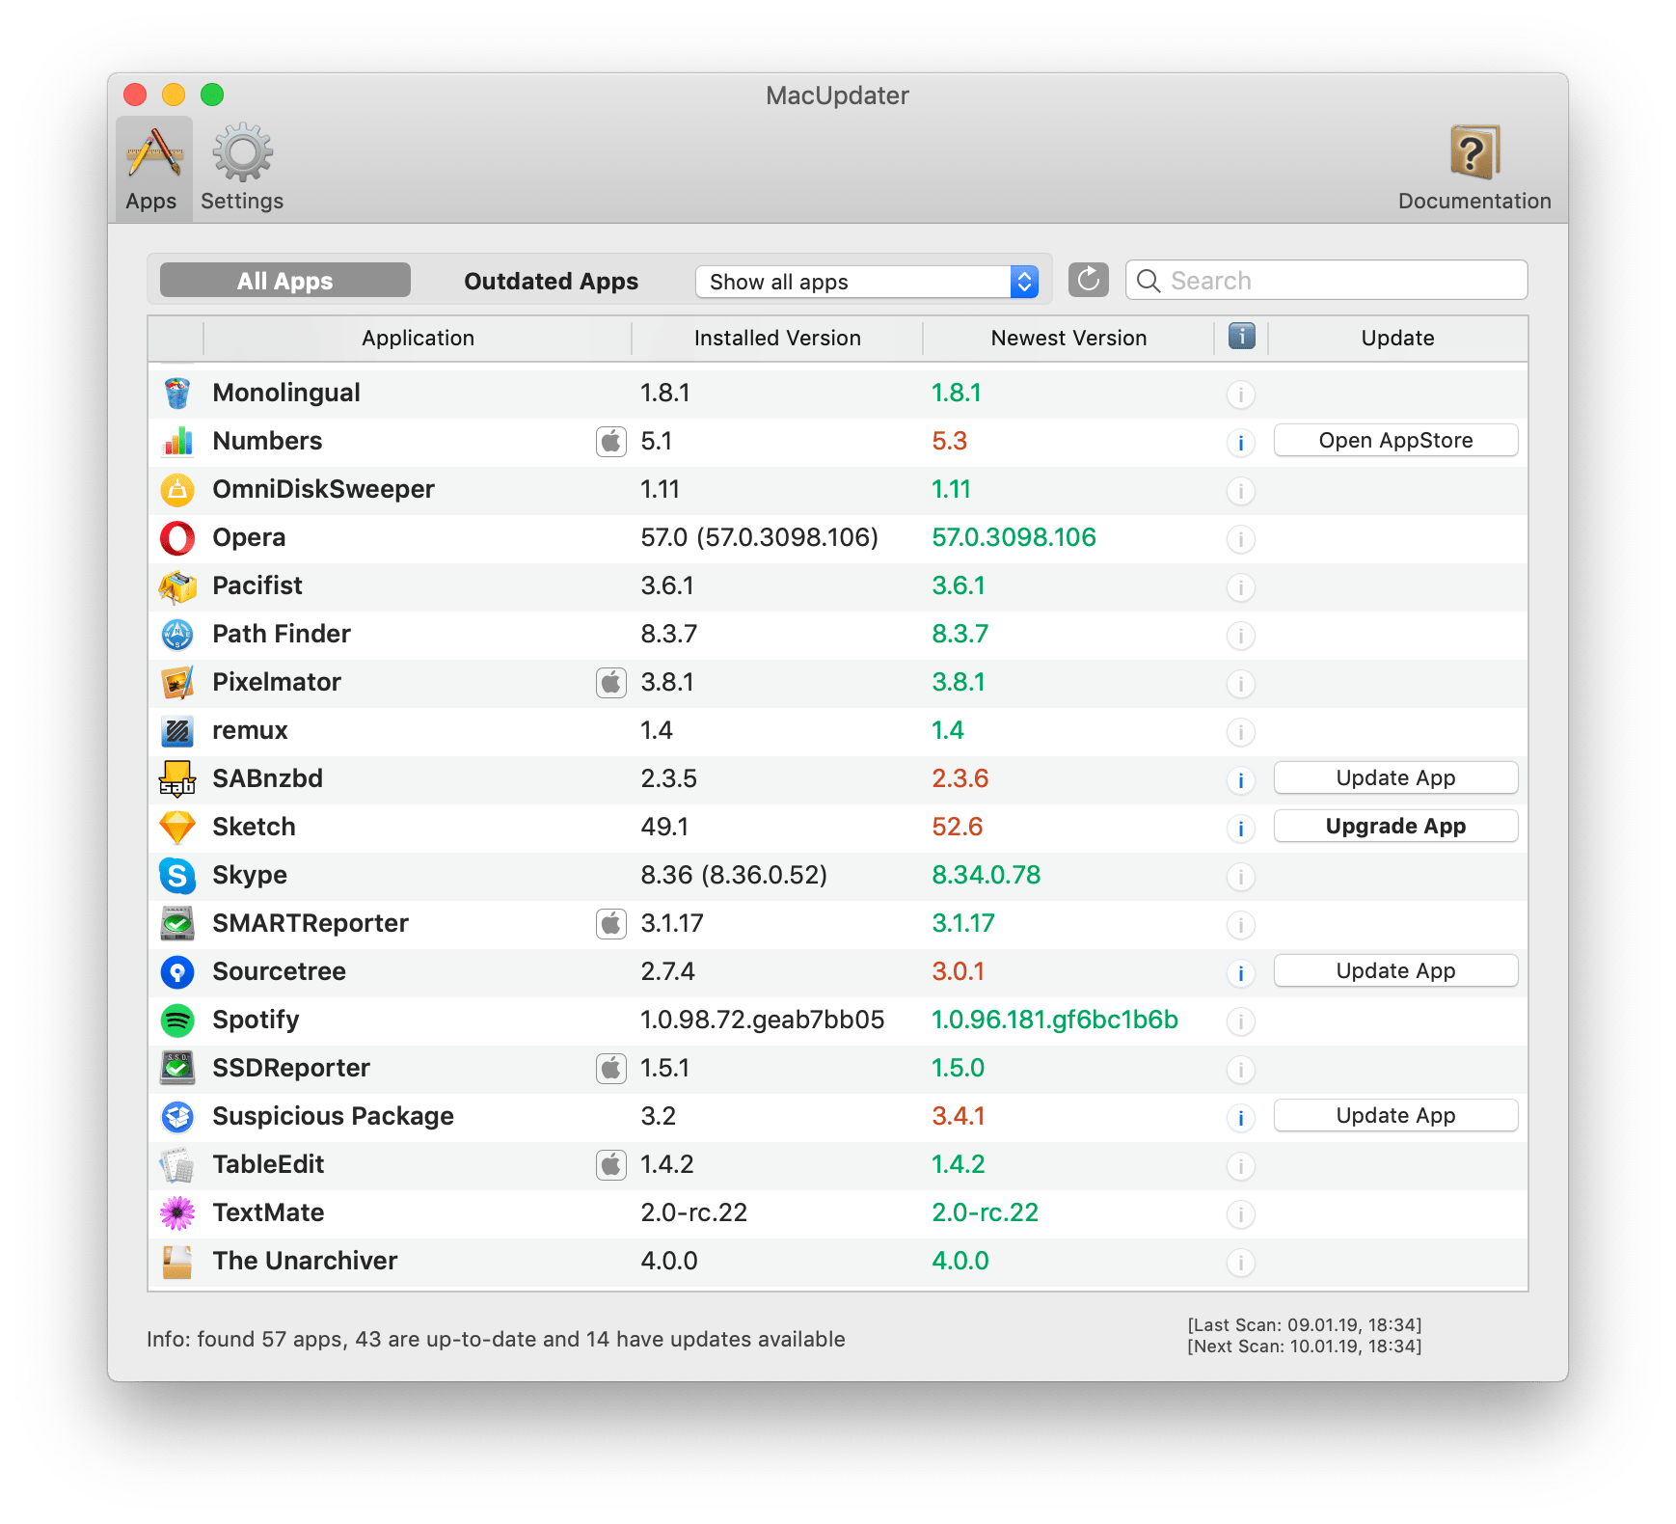Click the Path Finder app icon

pyautogui.click(x=177, y=634)
